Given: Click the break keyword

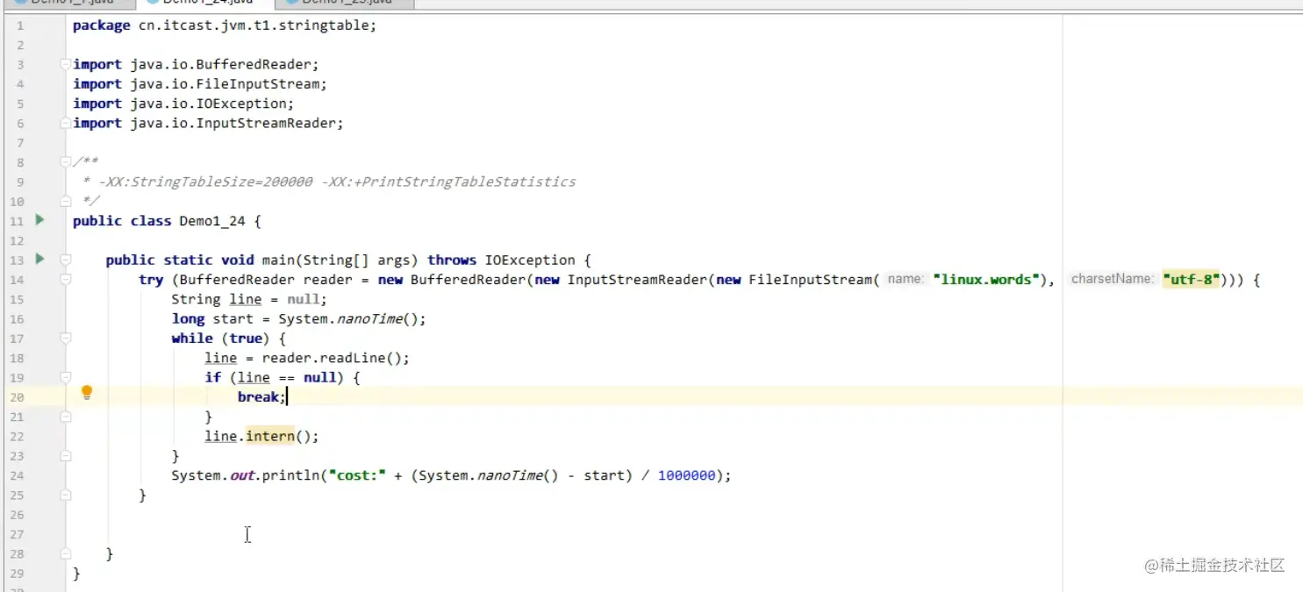Looking at the screenshot, I should (258, 397).
